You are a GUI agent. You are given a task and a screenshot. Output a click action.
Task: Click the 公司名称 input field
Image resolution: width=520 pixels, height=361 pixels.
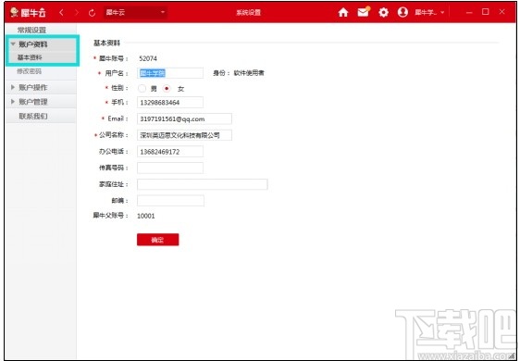pos(184,135)
